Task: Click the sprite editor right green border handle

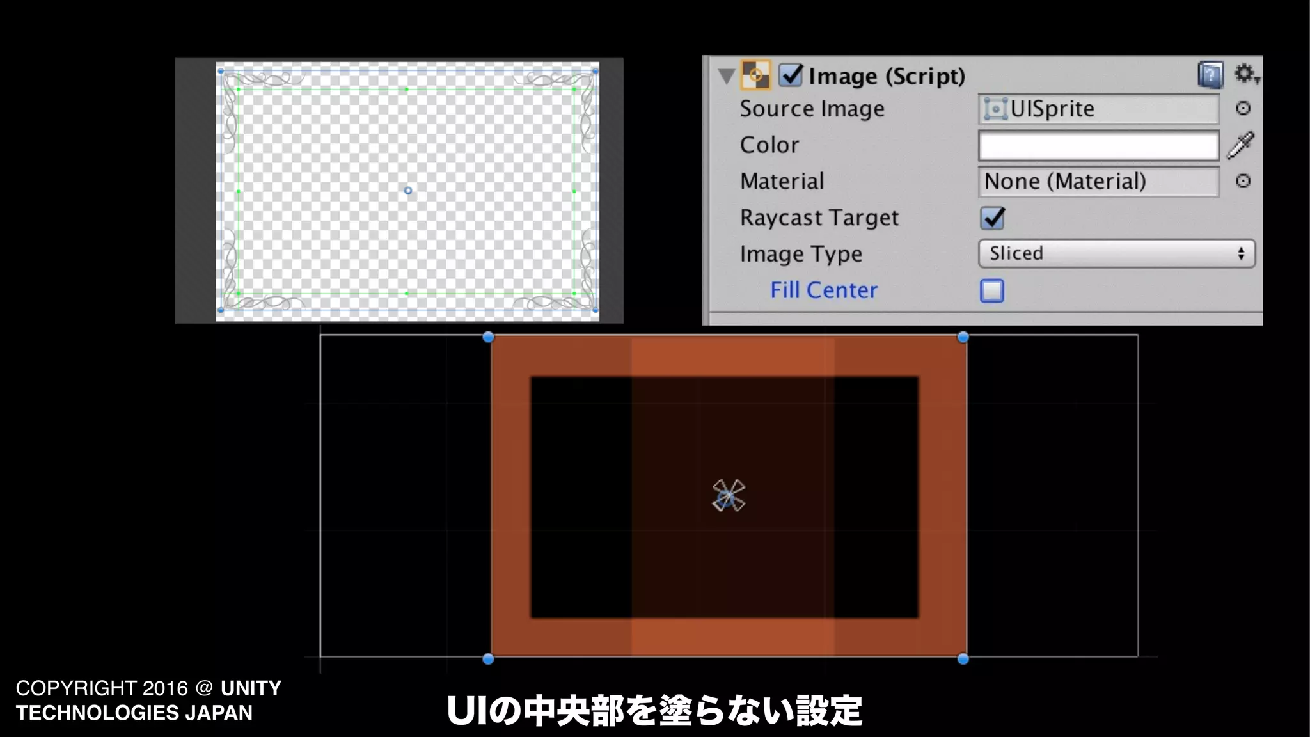Action: 574,191
